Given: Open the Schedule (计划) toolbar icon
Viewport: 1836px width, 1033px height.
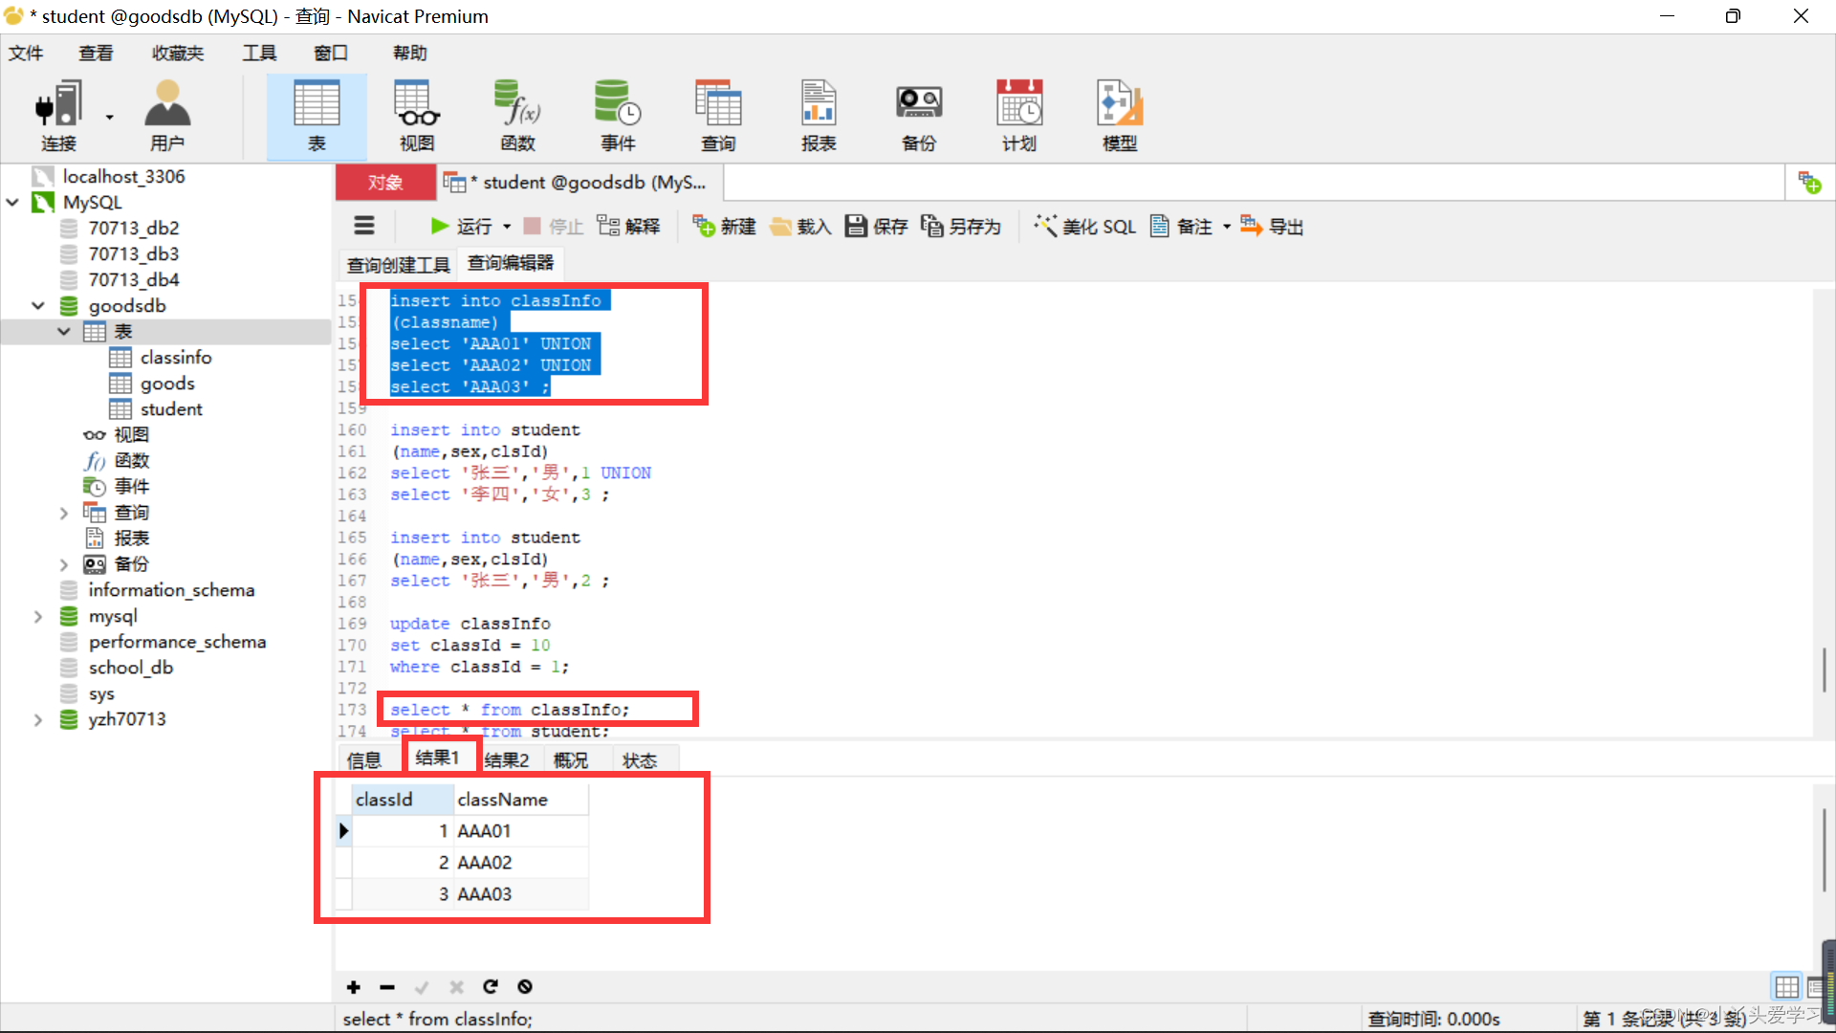Looking at the screenshot, I should 1019,116.
